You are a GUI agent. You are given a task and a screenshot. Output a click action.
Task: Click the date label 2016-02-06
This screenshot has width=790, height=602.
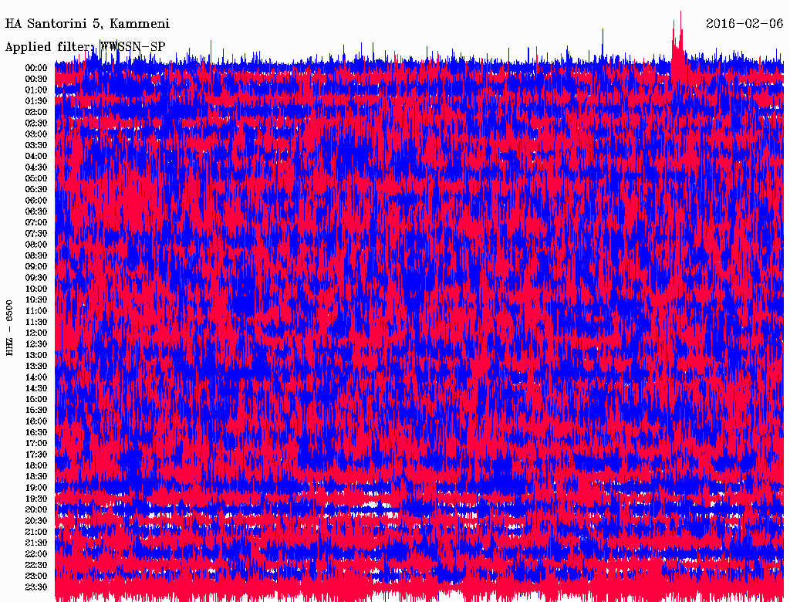point(744,24)
